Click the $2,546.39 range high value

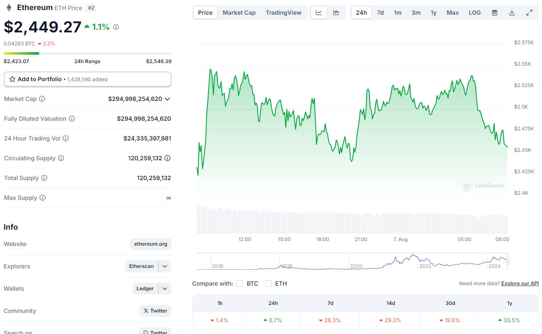point(158,61)
